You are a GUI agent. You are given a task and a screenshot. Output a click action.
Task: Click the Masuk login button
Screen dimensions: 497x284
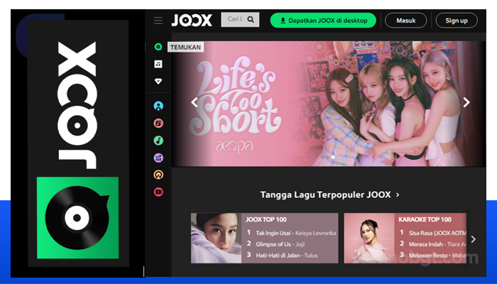coord(406,21)
